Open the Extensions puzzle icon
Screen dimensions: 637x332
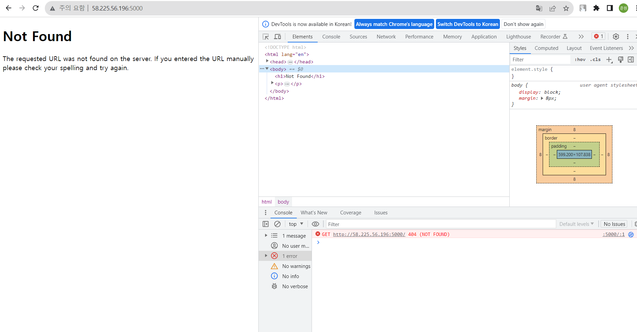tap(596, 8)
